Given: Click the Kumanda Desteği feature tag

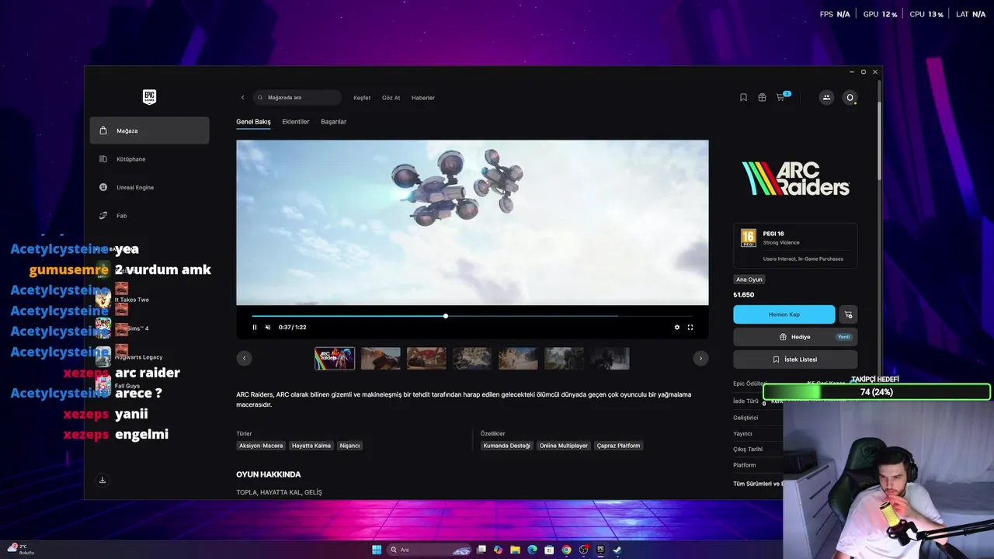Looking at the screenshot, I should [x=507, y=446].
